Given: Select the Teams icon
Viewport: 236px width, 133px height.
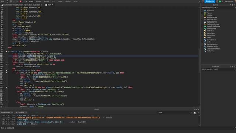Looking at the screenshot, I should coord(205,38).
